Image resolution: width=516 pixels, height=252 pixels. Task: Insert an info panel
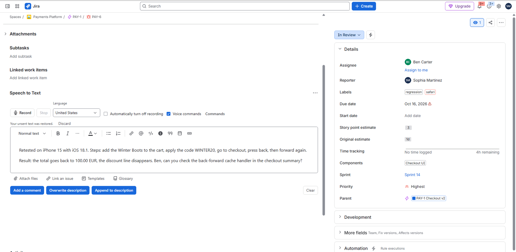(x=160, y=134)
